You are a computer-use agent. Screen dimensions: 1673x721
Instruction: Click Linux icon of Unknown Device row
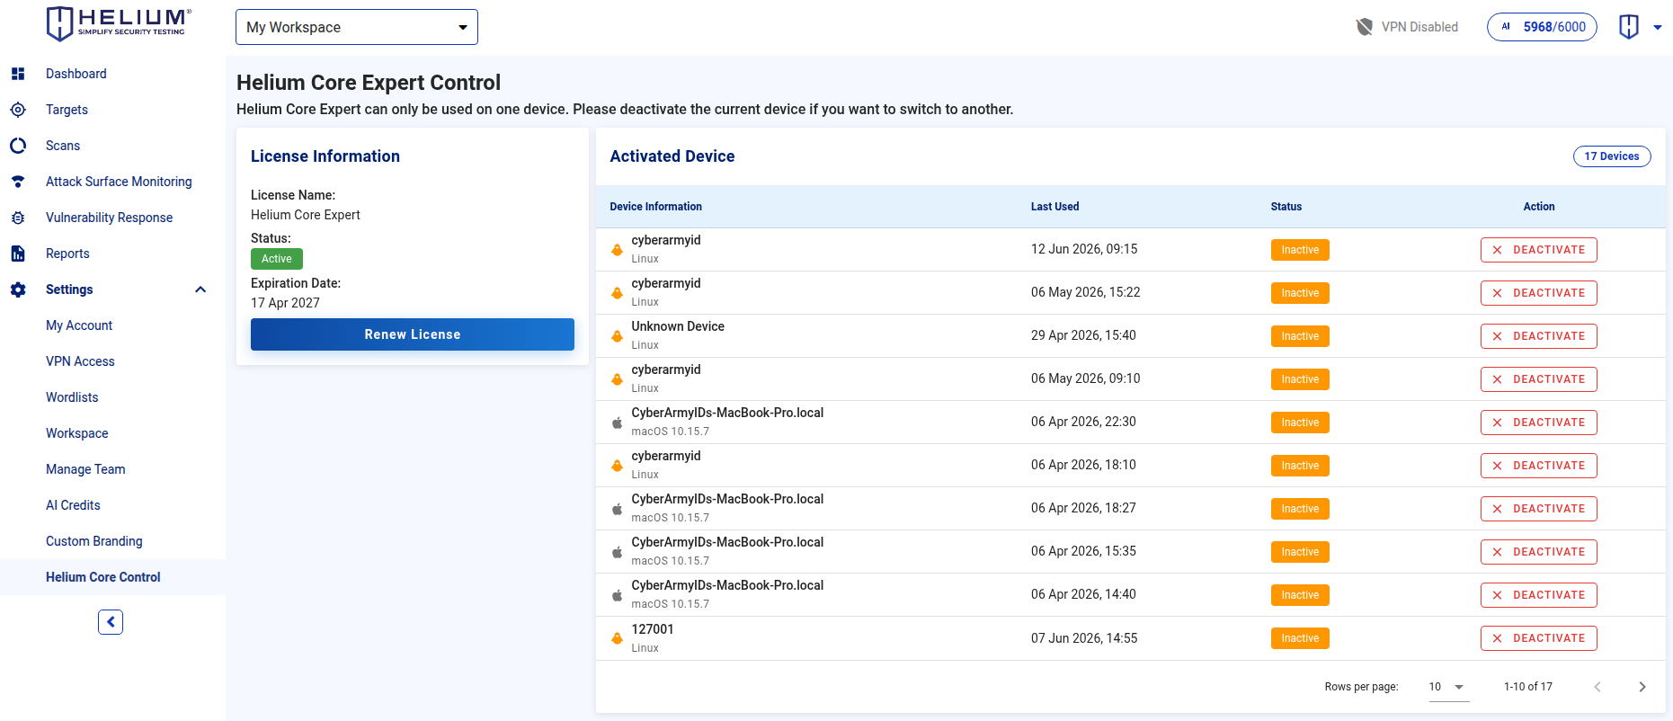617,336
